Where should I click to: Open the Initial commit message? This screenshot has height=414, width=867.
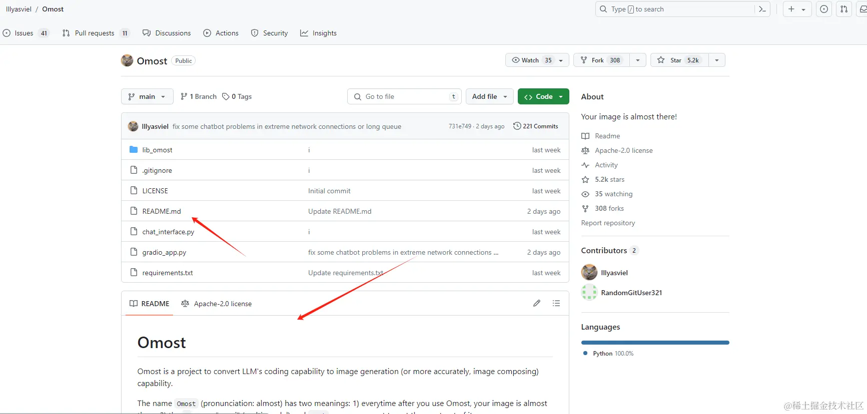[329, 191]
